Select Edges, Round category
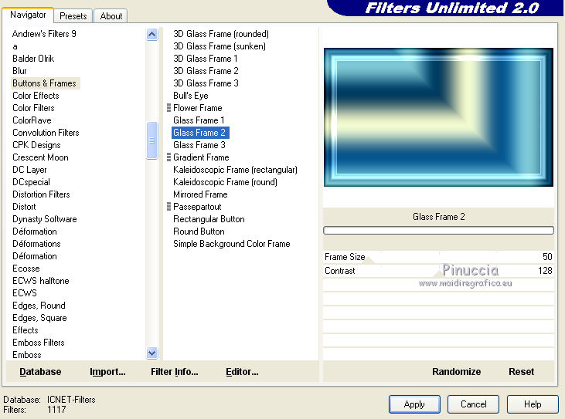Image resolution: width=565 pixels, height=419 pixels. click(x=39, y=306)
